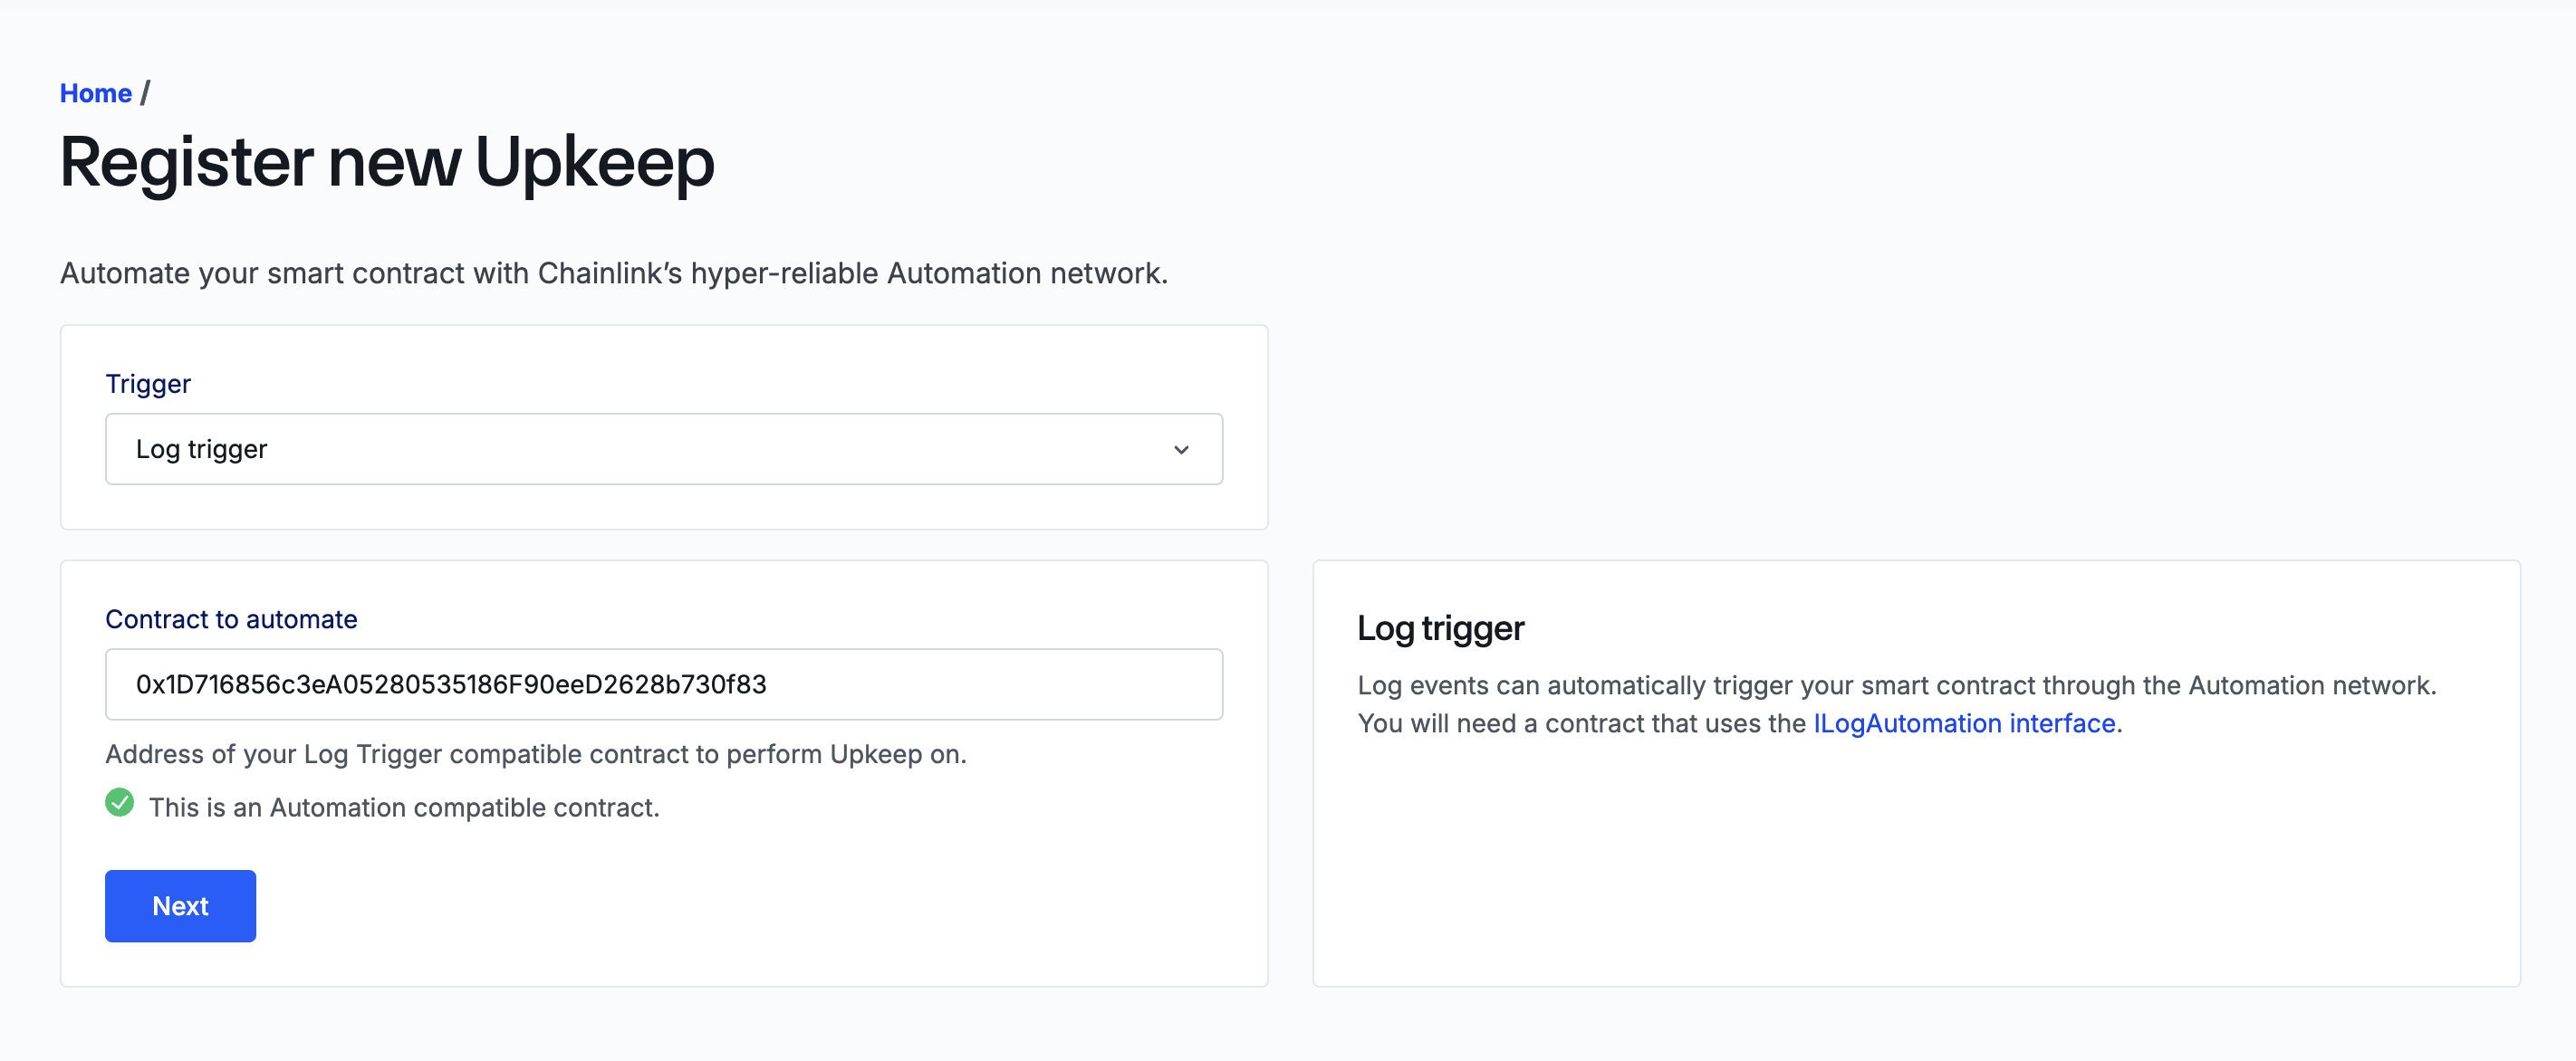Screen dimensions: 2576x1061
Task: Go to Home breadcrumb link
Action: pyautogui.click(x=95, y=93)
